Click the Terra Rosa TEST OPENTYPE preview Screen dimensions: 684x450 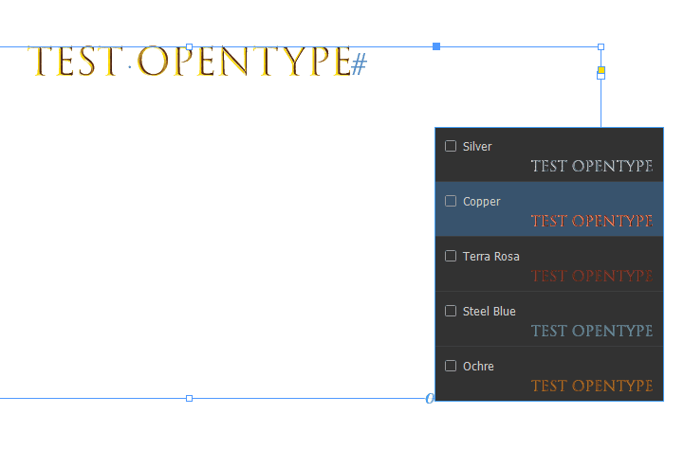(592, 276)
